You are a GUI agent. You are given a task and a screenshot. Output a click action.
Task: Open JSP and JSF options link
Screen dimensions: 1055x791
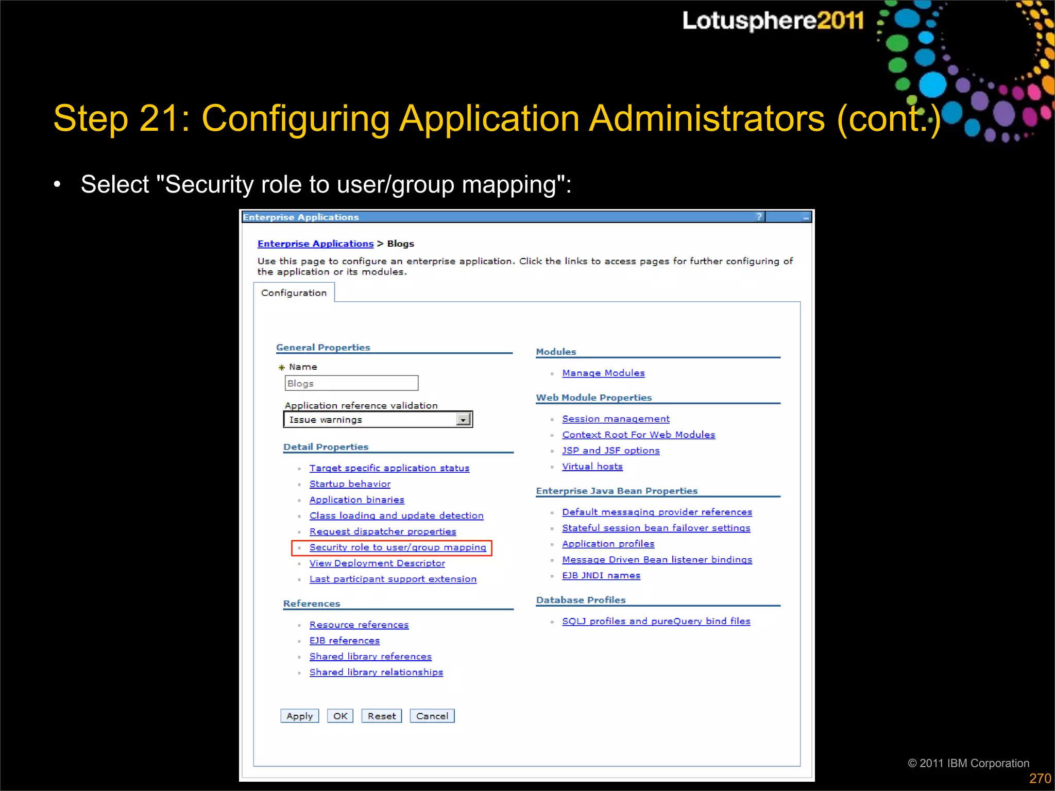pos(610,451)
